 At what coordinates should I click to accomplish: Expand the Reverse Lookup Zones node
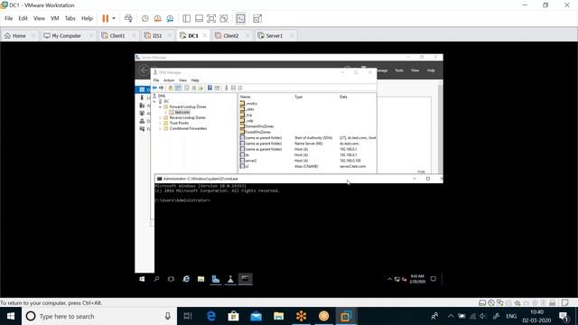pos(161,117)
